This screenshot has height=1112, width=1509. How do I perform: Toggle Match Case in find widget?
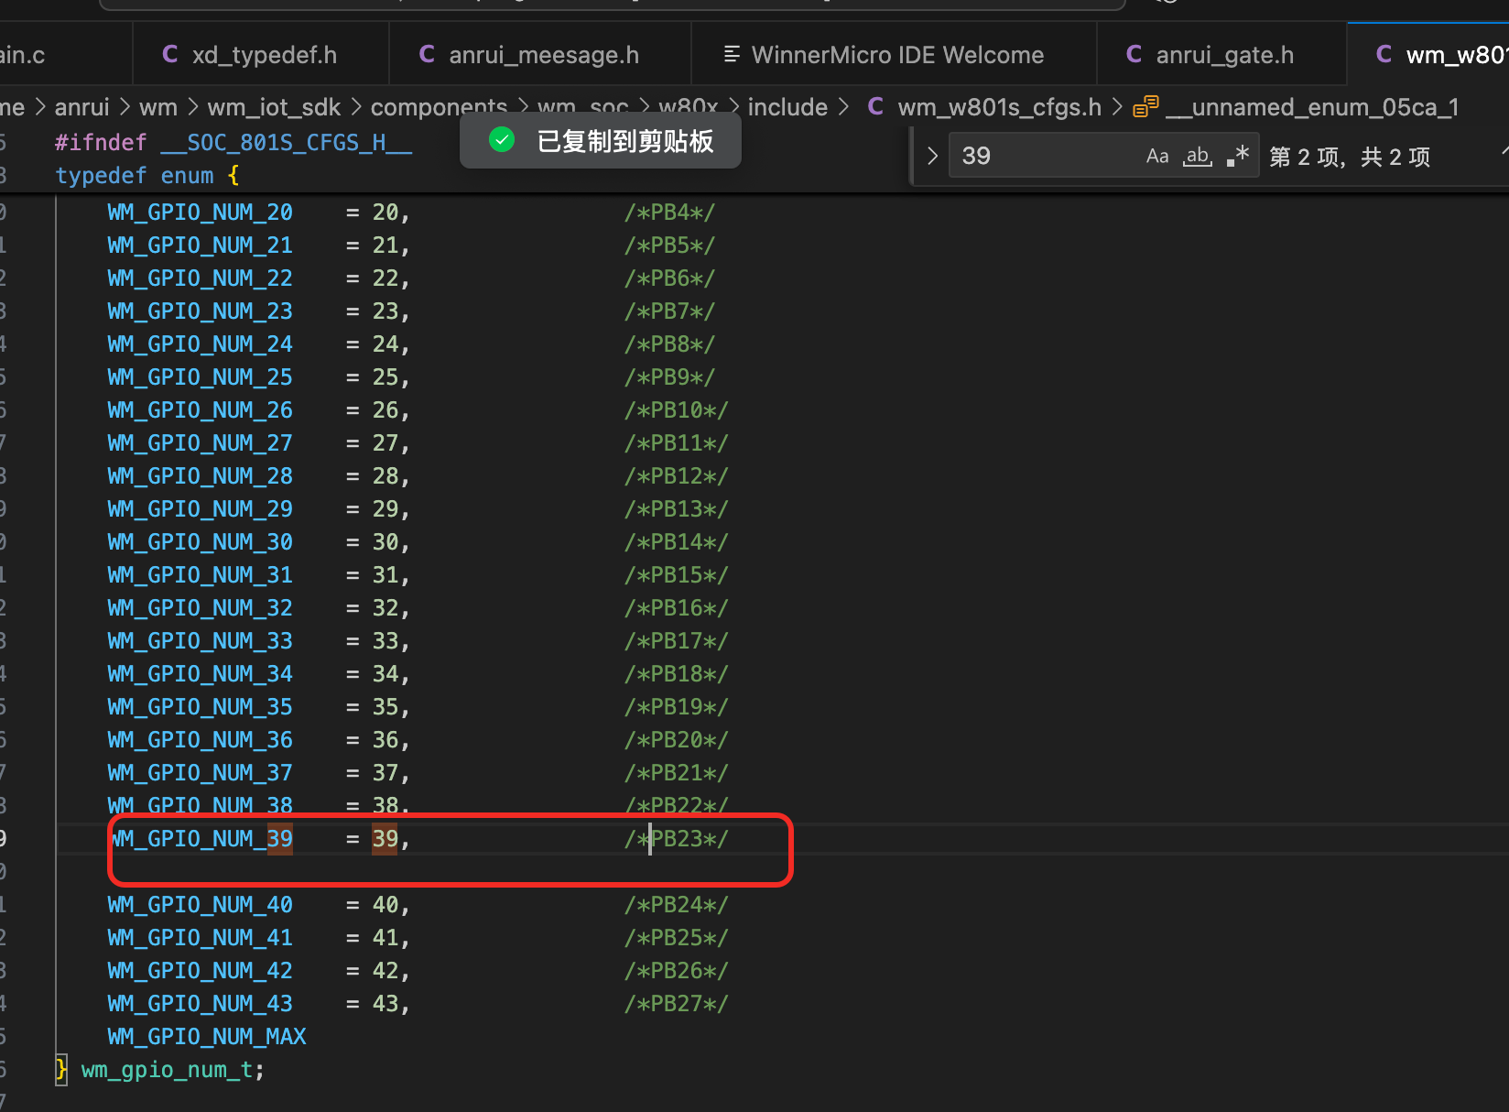click(x=1157, y=156)
